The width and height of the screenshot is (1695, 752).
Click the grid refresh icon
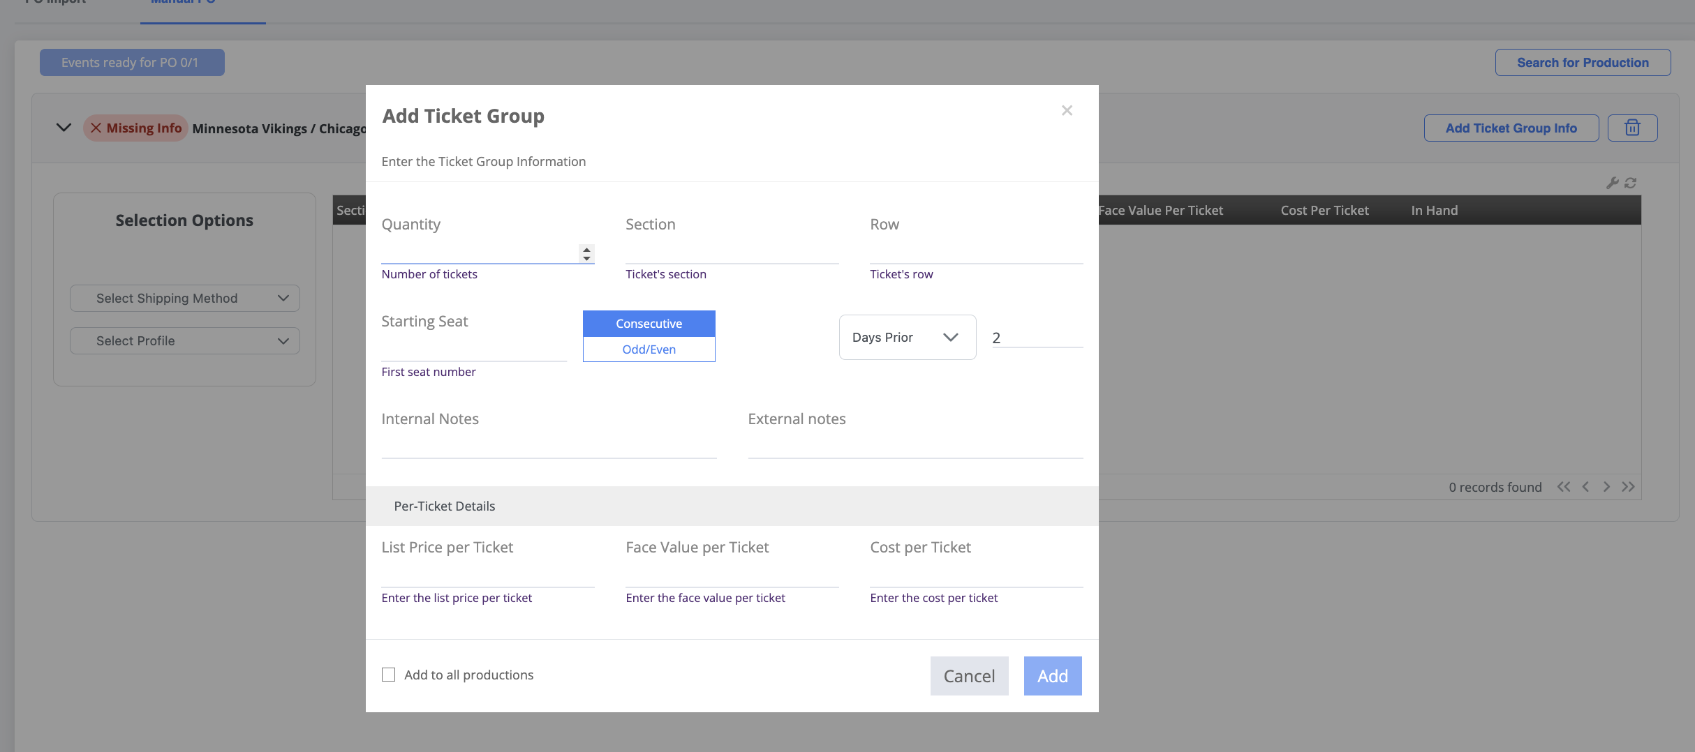click(1631, 183)
